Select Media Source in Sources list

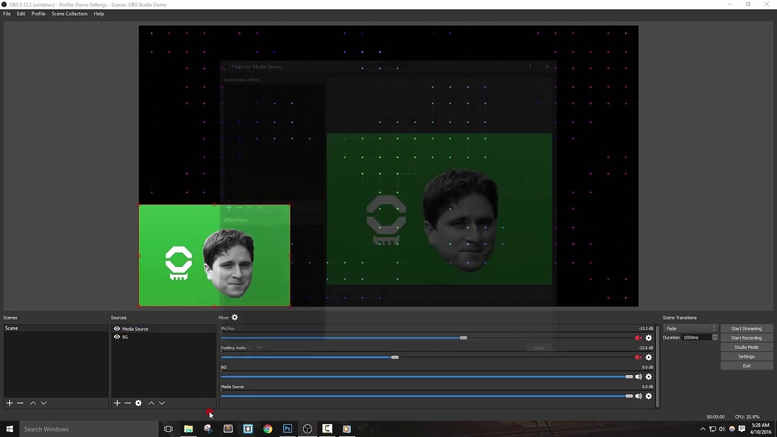click(x=163, y=329)
